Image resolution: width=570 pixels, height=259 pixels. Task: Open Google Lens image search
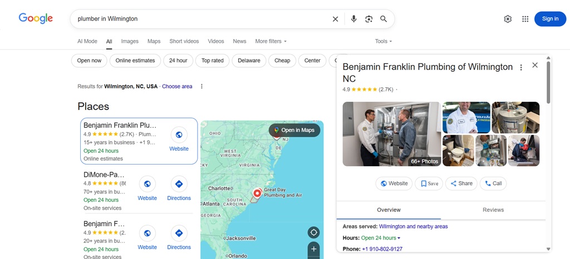(x=369, y=19)
